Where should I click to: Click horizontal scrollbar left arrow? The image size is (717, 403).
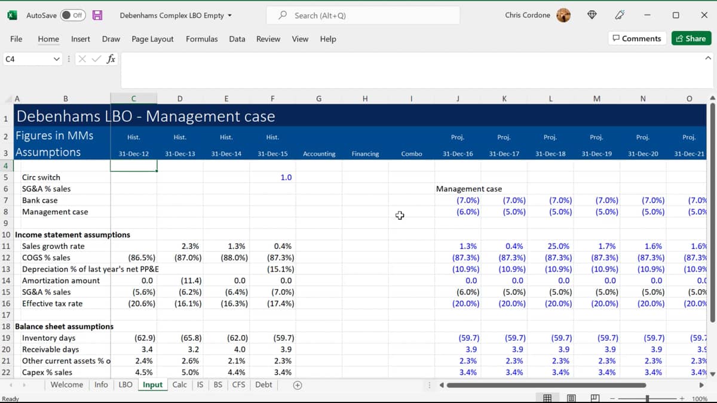click(442, 385)
